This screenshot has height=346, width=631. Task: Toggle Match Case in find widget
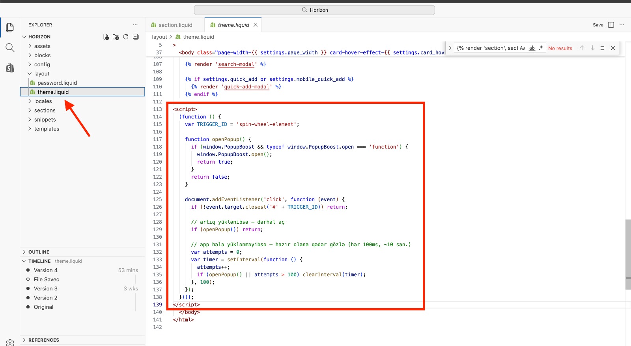click(523, 48)
